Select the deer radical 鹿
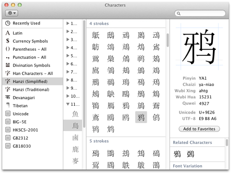Screen dimensions: 231x174 75,149
